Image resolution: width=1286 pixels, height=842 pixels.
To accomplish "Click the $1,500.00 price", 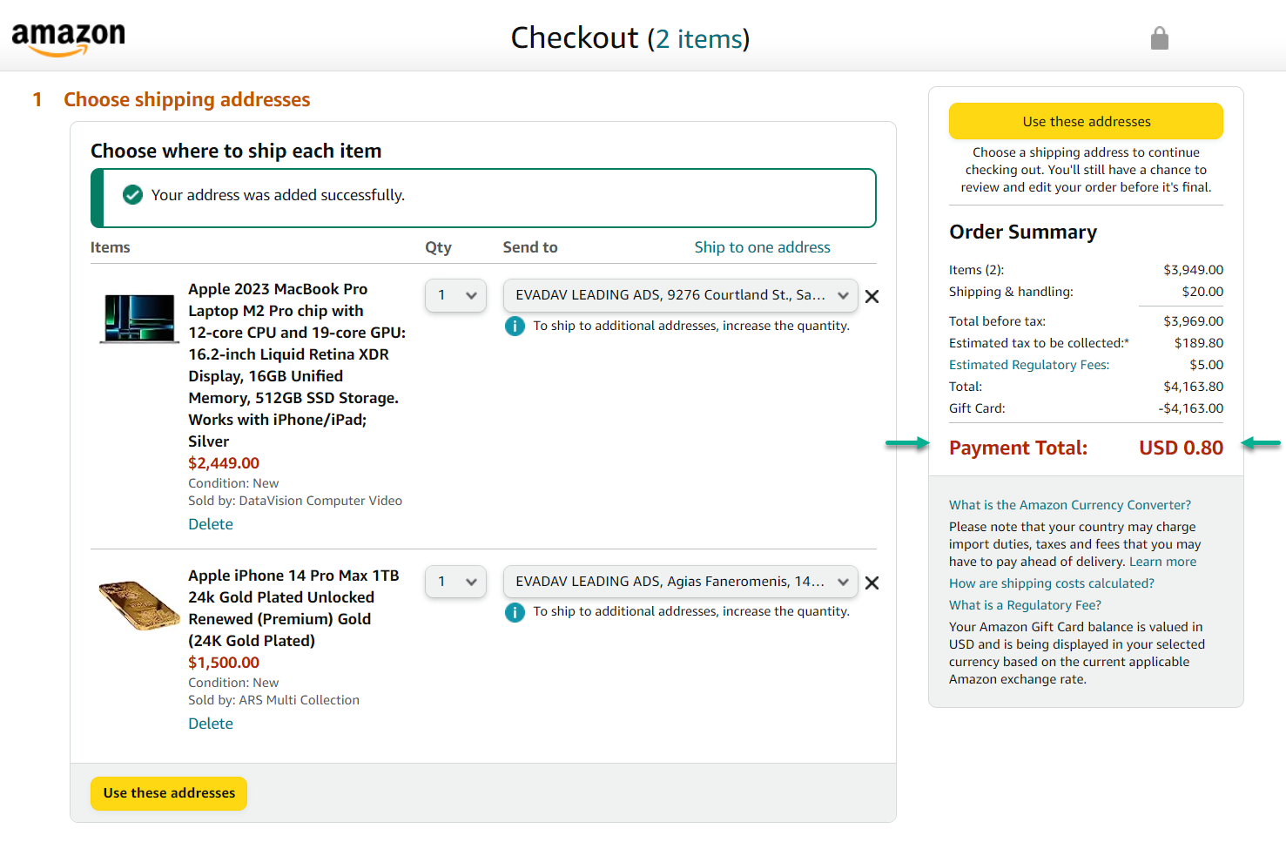I will pos(224,663).
